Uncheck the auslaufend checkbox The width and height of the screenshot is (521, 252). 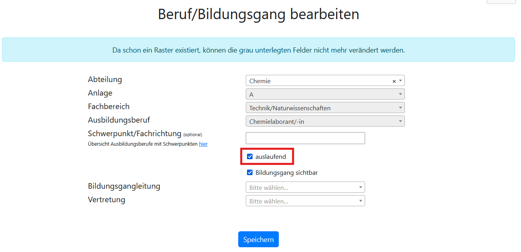pos(250,156)
